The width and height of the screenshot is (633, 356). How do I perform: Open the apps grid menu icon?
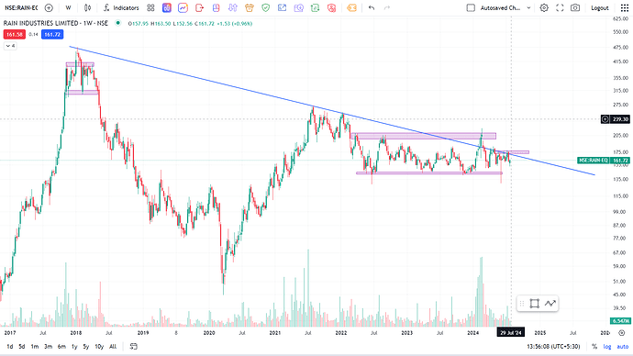[624, 7]
